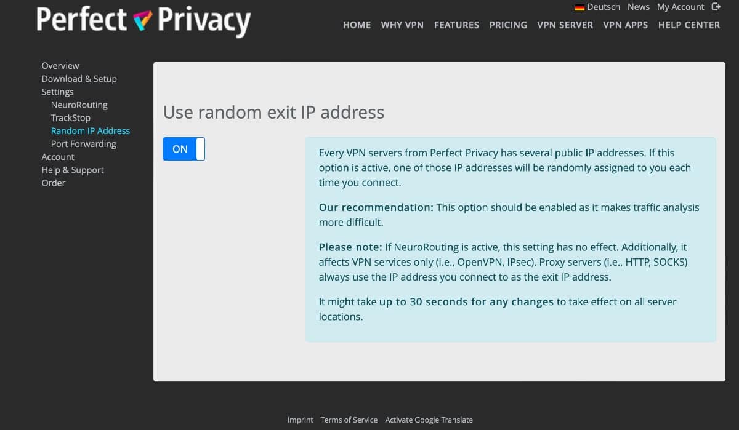Expand the Settings section in sidebar
Screen dimensions: 739x430
pos(57,91)
